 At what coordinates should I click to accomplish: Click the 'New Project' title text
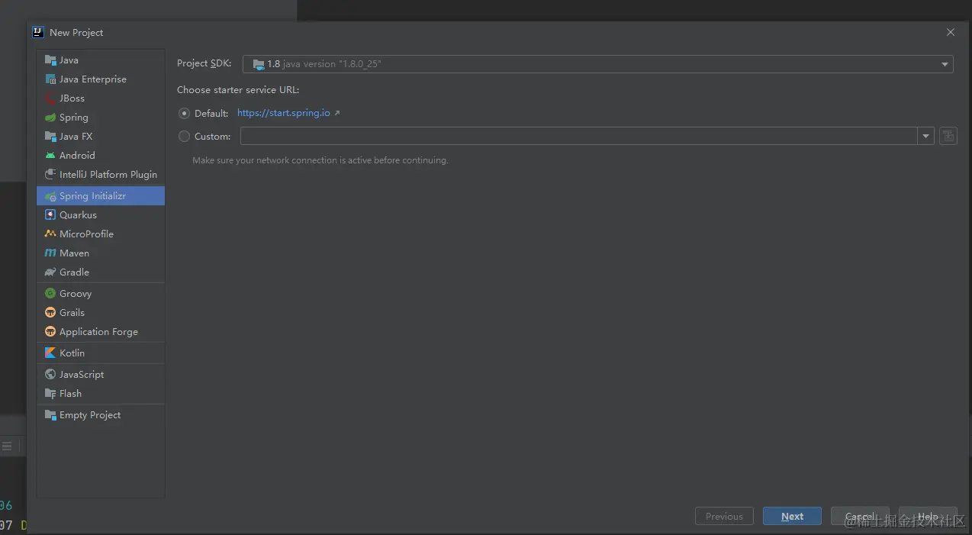click(x=76, y=33)
